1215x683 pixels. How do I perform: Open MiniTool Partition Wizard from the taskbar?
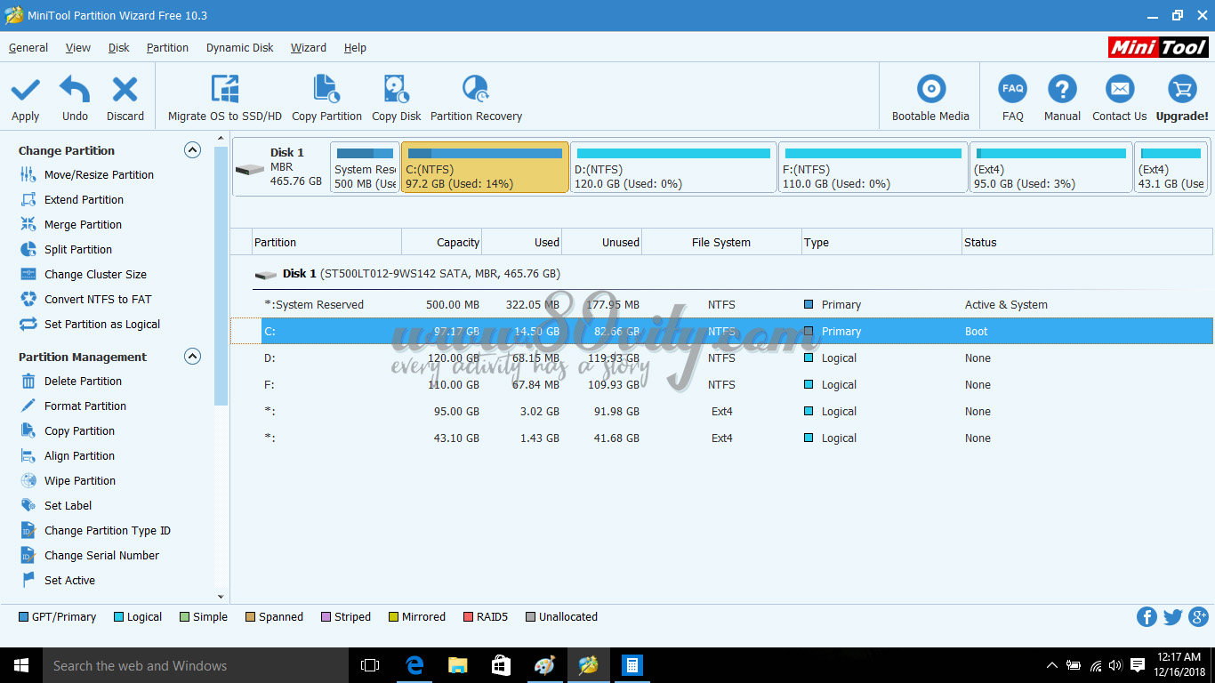589,665
